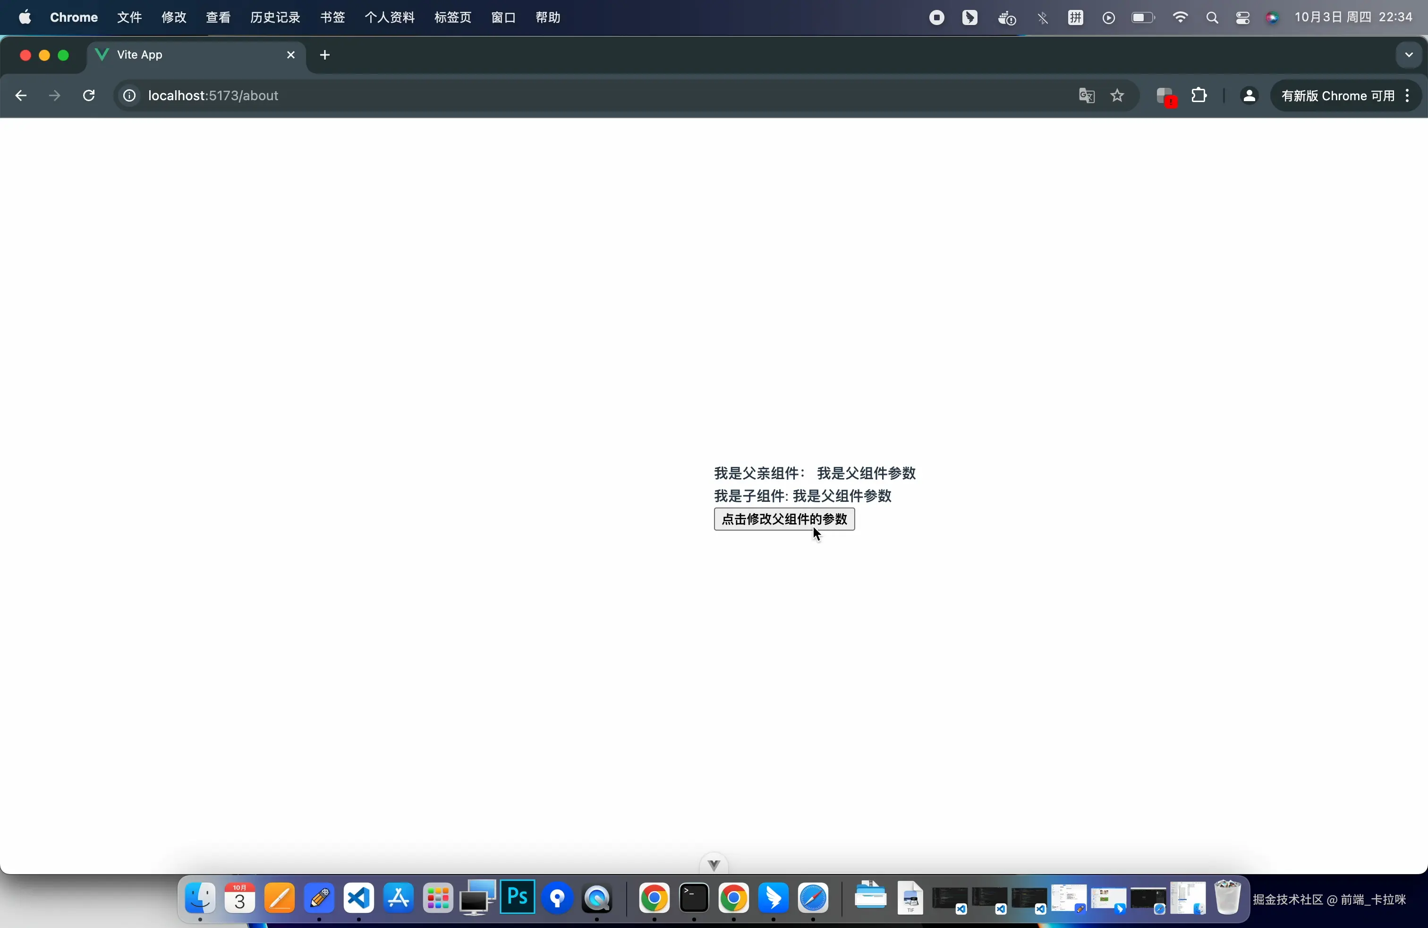Viewport: 1428px width, 928px height.
Task: Reload the current page
Action: click(88, 96)
